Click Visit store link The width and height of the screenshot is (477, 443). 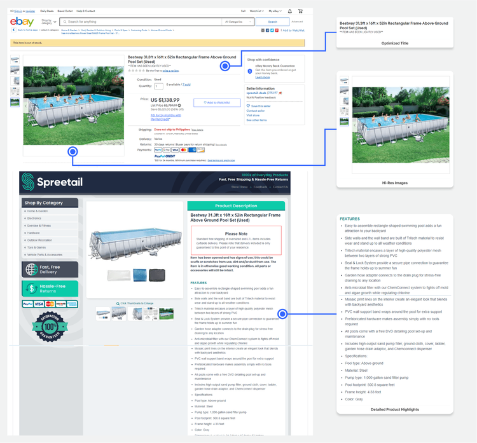click(252, 116)
